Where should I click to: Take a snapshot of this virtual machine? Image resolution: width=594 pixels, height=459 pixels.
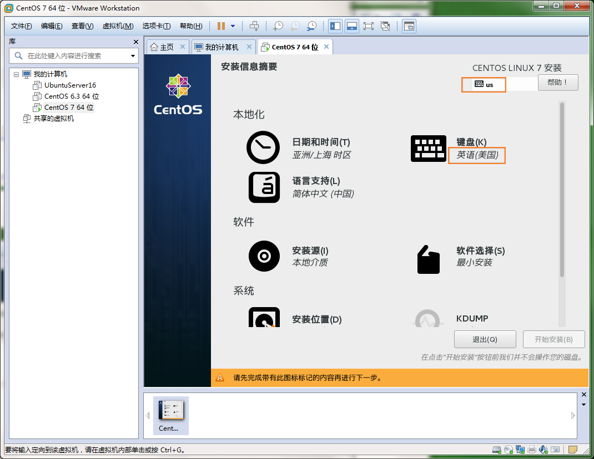(x=278, y=26)
